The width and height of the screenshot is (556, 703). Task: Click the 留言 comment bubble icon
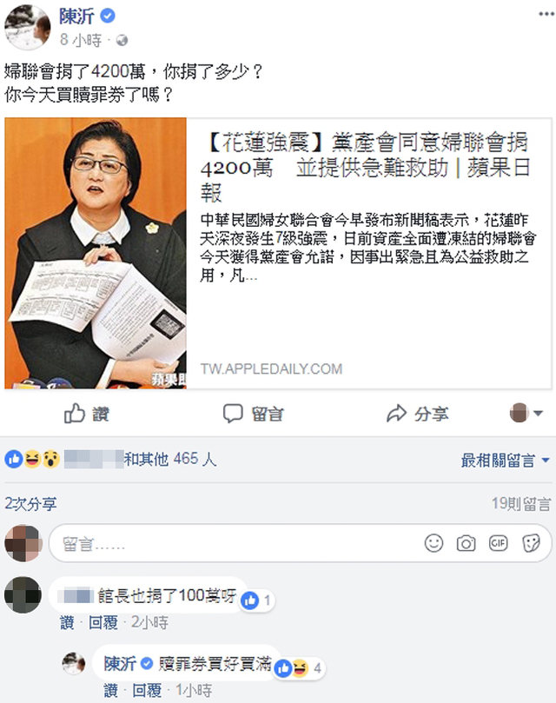233,414
